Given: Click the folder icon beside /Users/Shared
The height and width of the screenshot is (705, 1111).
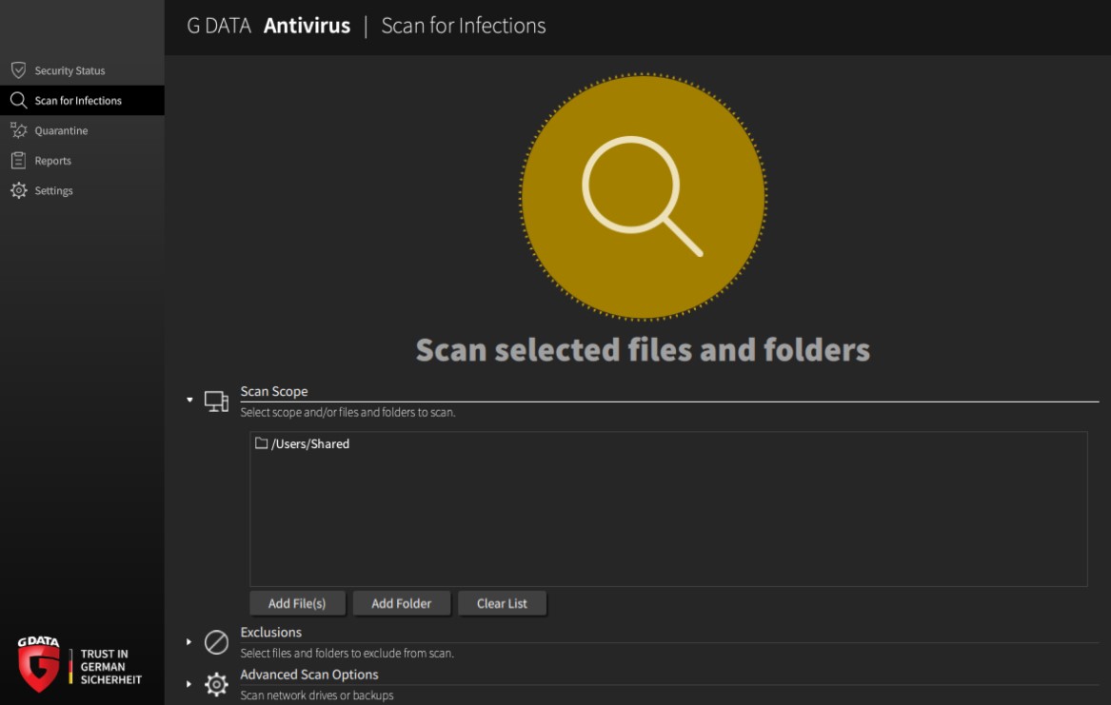Looking at the screenshot, I should (x=262, y=443).
